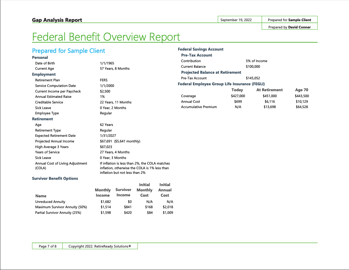
Task: Select the 'Federal Savings Account' heading
Action: pos(201,49)
